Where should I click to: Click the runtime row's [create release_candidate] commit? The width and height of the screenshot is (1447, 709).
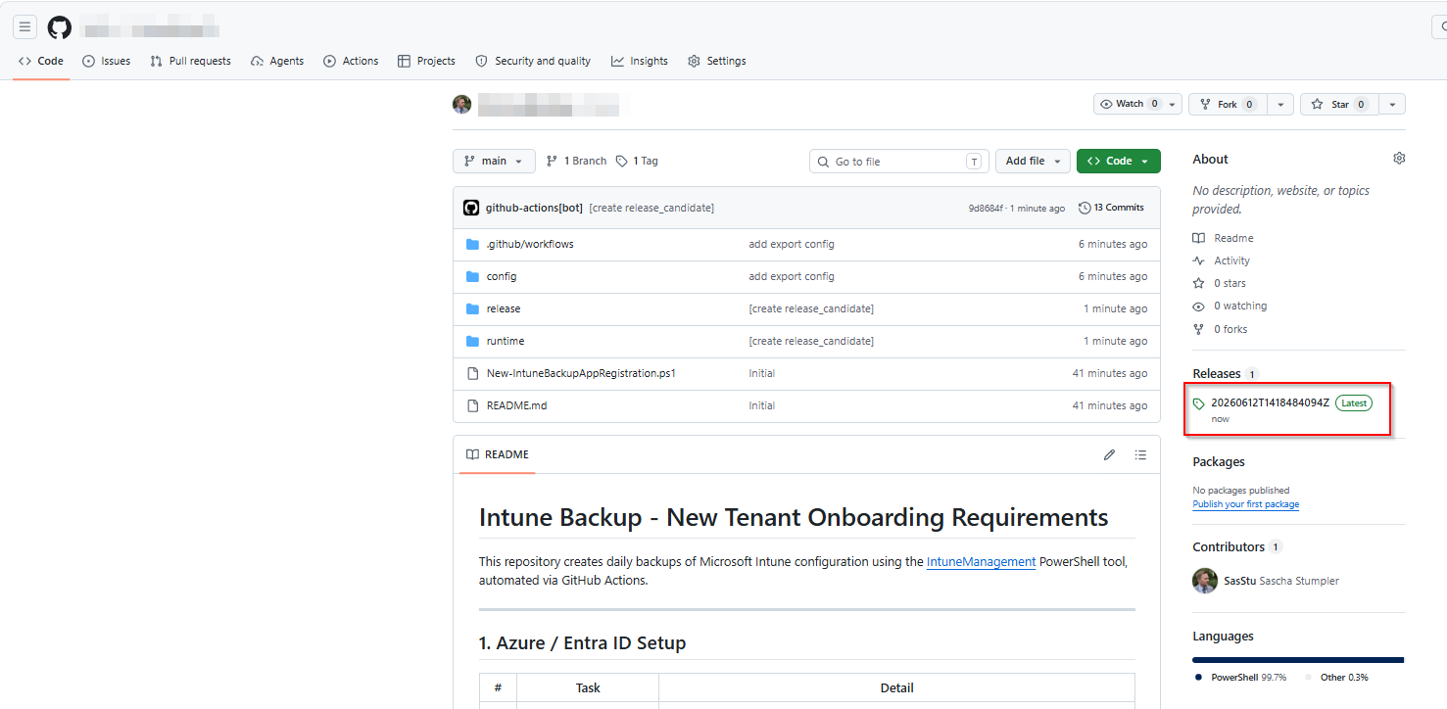(811, 341)
